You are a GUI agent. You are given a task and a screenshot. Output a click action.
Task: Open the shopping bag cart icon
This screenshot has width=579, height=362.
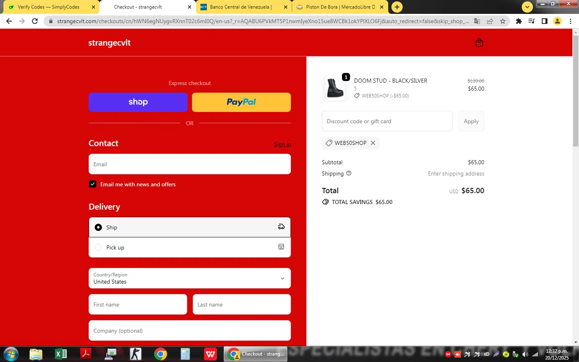coord(479,42)
